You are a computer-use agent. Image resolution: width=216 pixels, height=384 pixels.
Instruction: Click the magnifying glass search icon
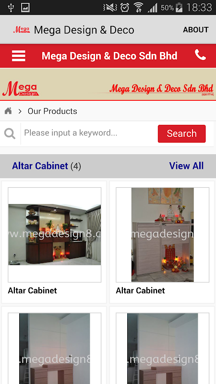[10, 134]
